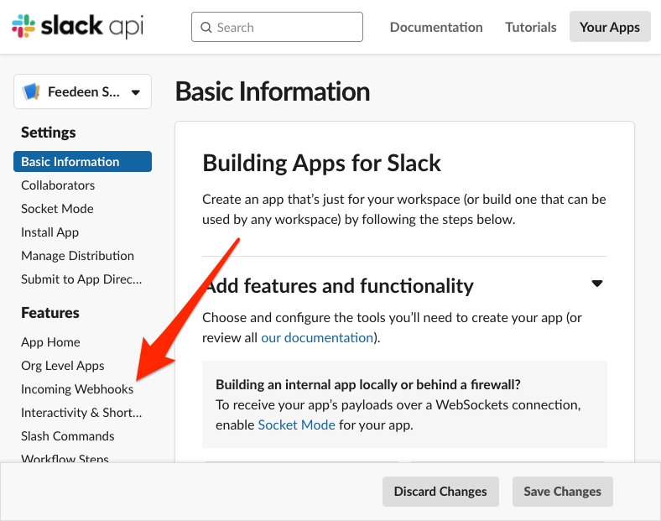This screenshot has height=521, width=661.
Task: Open Your Apps
Action: tap(609, 27)
